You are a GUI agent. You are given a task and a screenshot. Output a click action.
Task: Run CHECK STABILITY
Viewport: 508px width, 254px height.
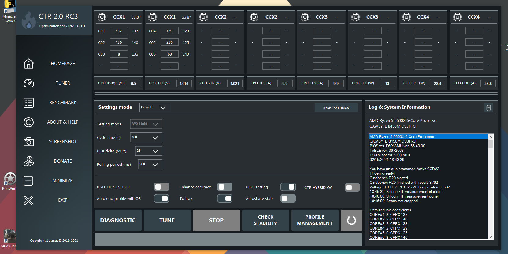coord(266,220)
